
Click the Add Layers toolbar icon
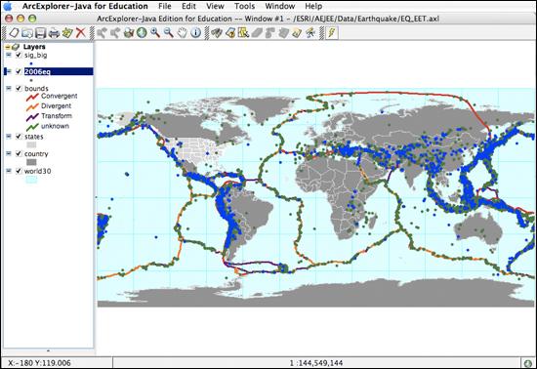pos(67,33)
